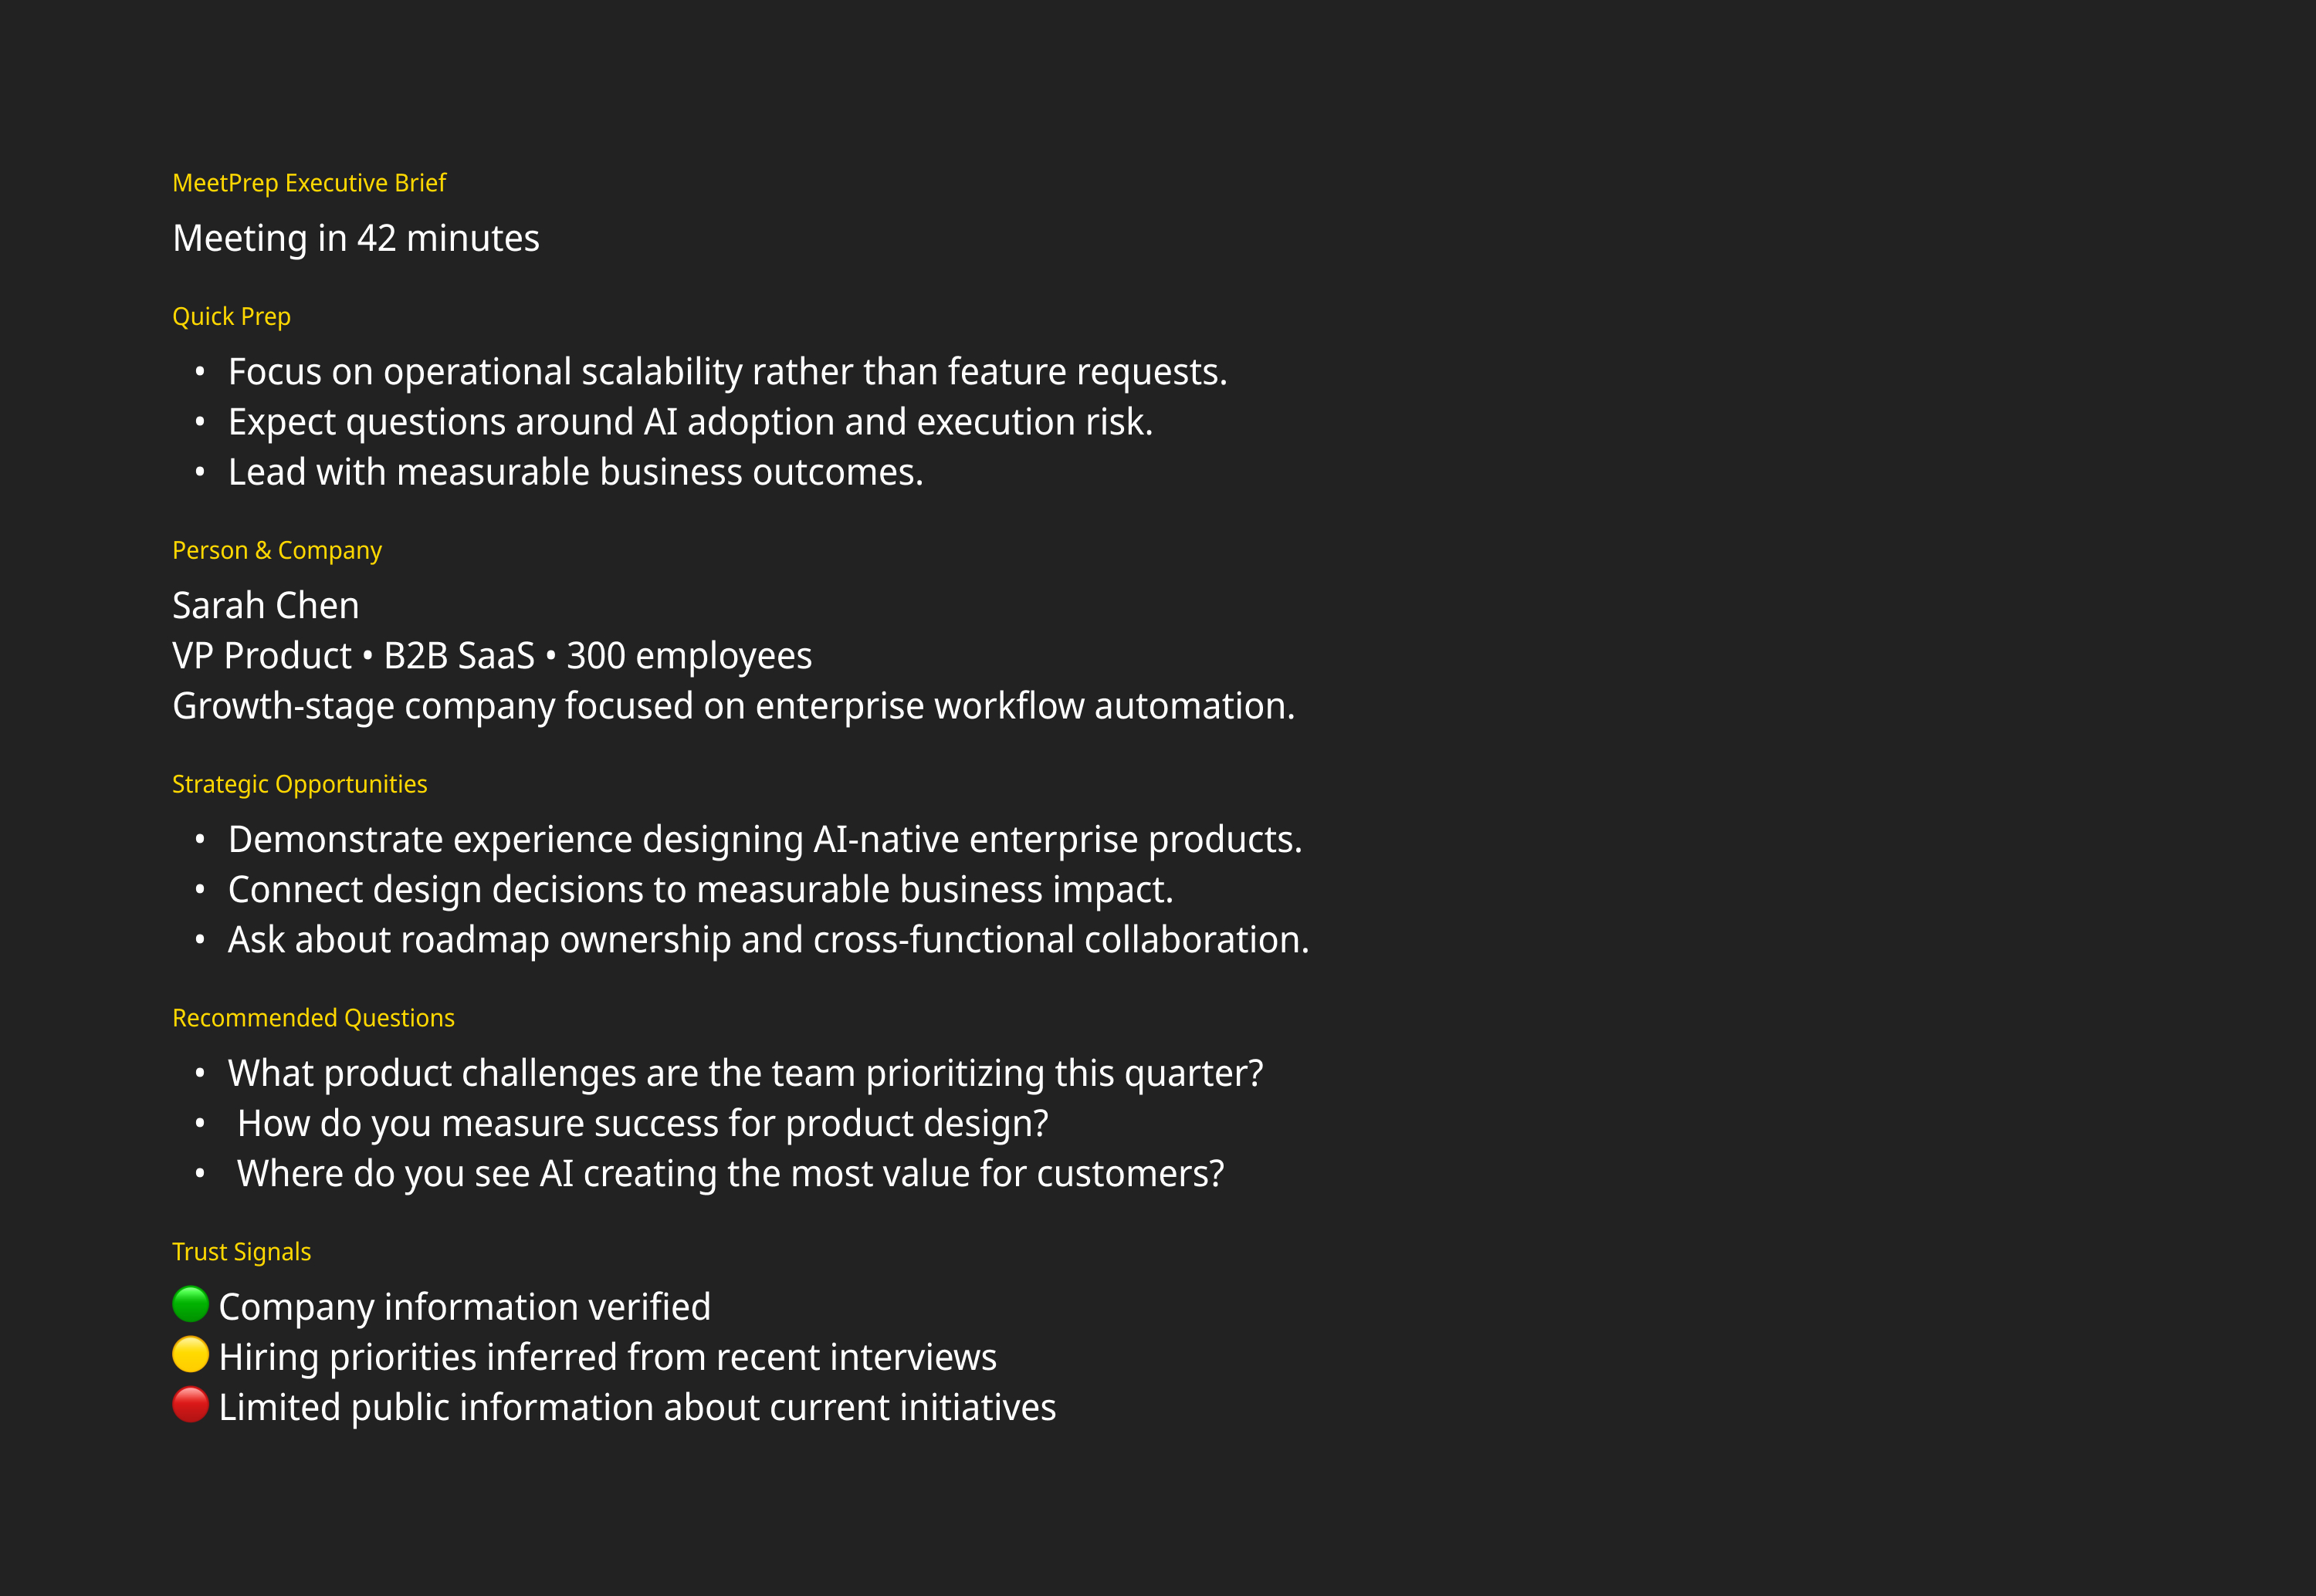Click the Meeting in 42 minutes heading
This screenshot has width=2316, height=1596.
[356, 238]
